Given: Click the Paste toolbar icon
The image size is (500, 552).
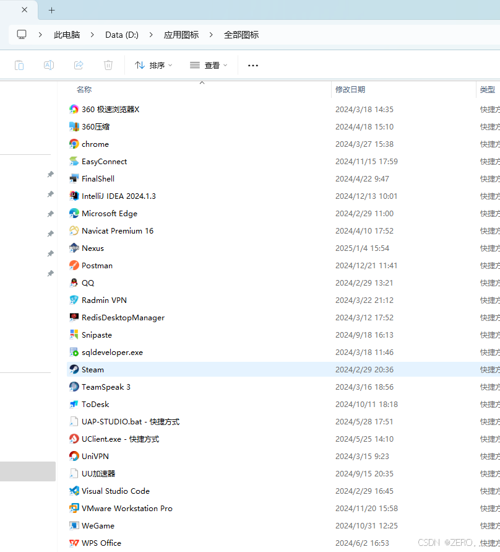Looking at the screenshot, I should 19,65.
